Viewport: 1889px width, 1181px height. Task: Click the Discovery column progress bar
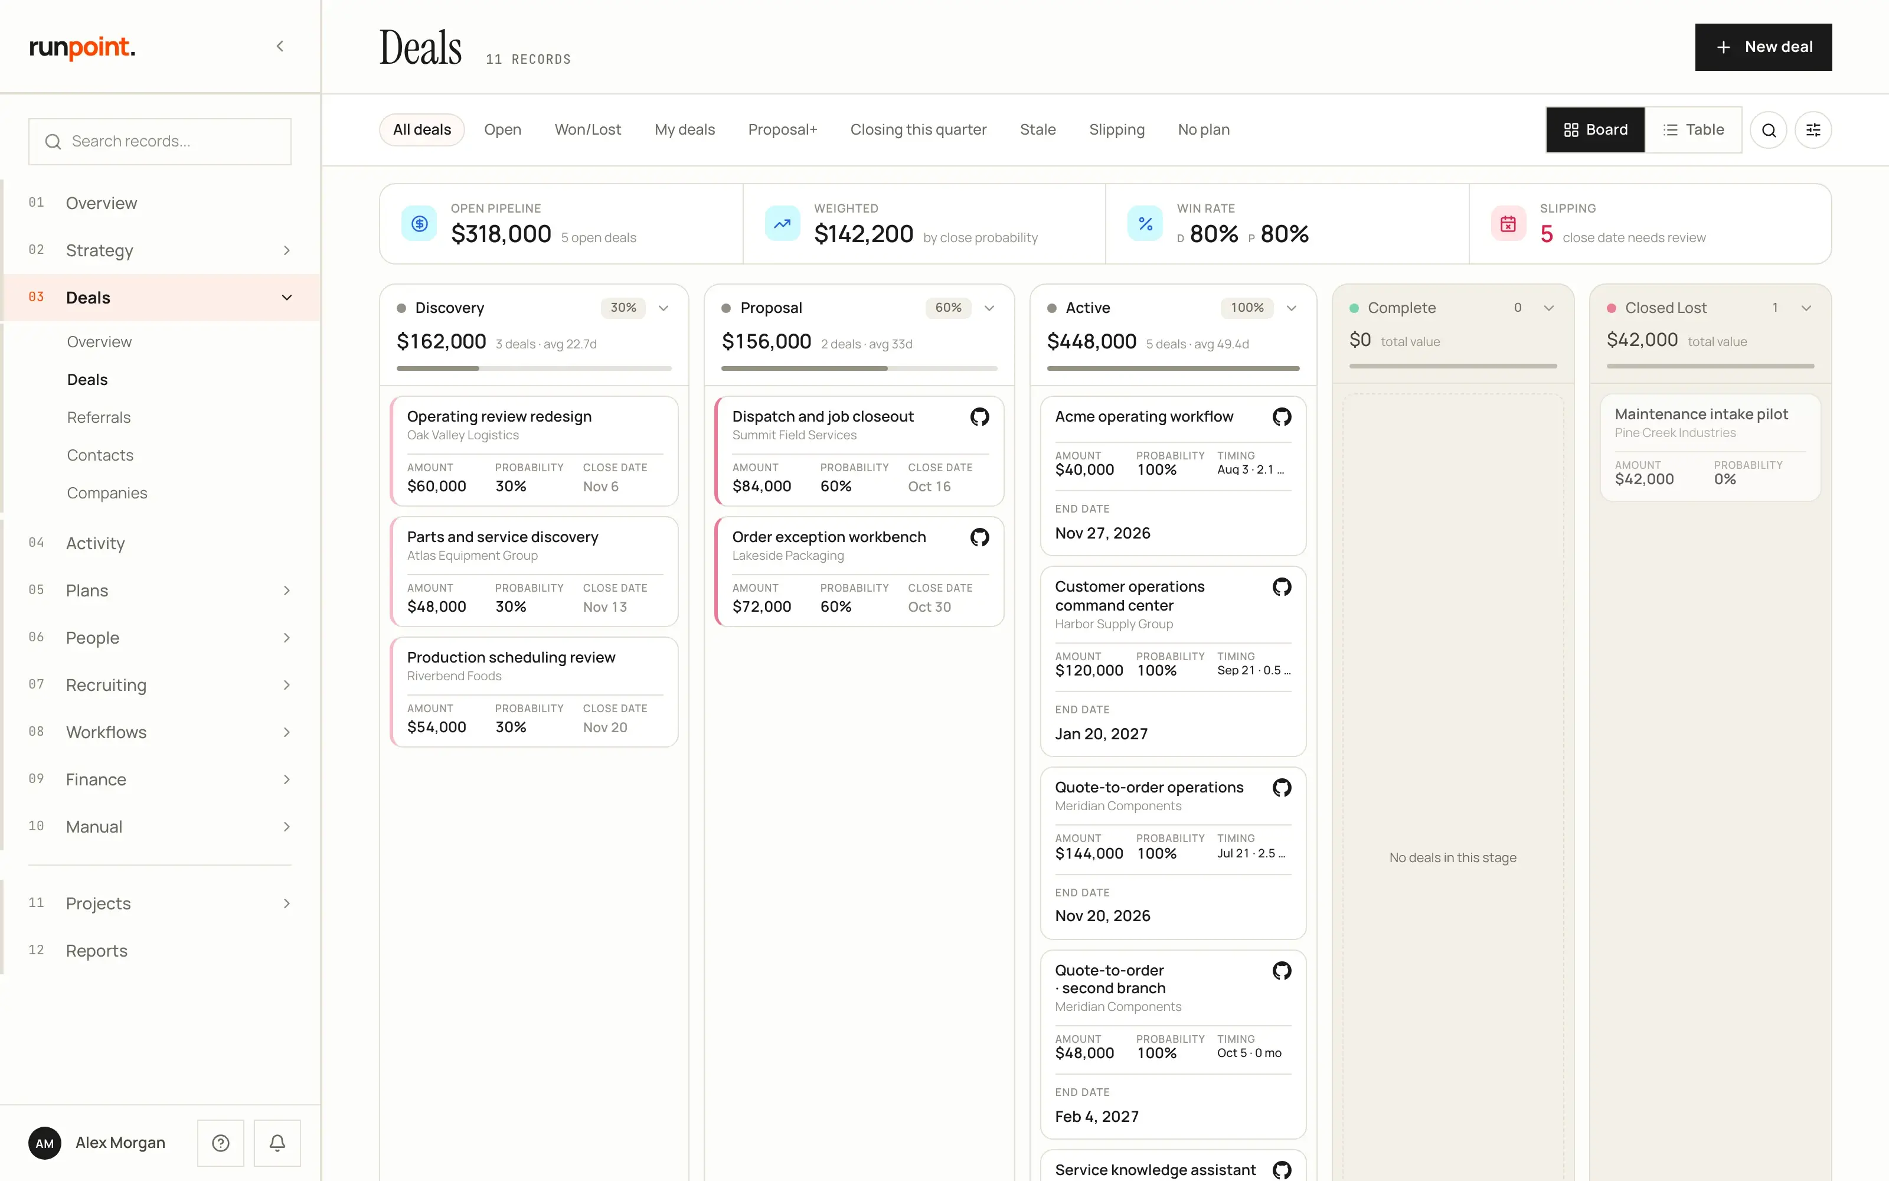534,368
